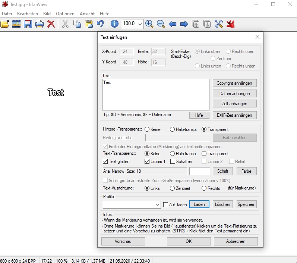Delete the file with the red X icon
This screenshot has width=297, height=263.
click(x=51, y=24)
